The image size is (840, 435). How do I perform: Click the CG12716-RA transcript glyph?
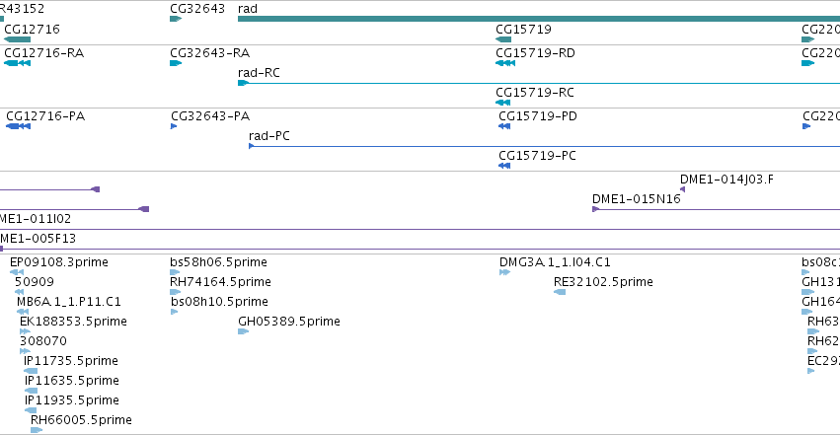tap(17, 63)
